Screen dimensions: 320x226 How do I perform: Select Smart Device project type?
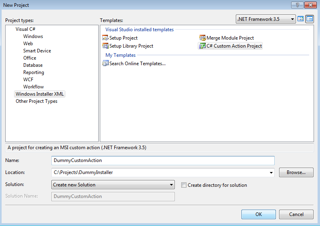pyautogui.click(x=37, y=51)
